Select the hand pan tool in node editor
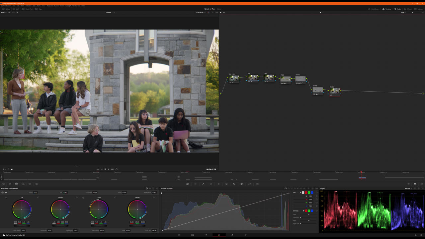Screen dimensions: 425x239 coord(224,12)
